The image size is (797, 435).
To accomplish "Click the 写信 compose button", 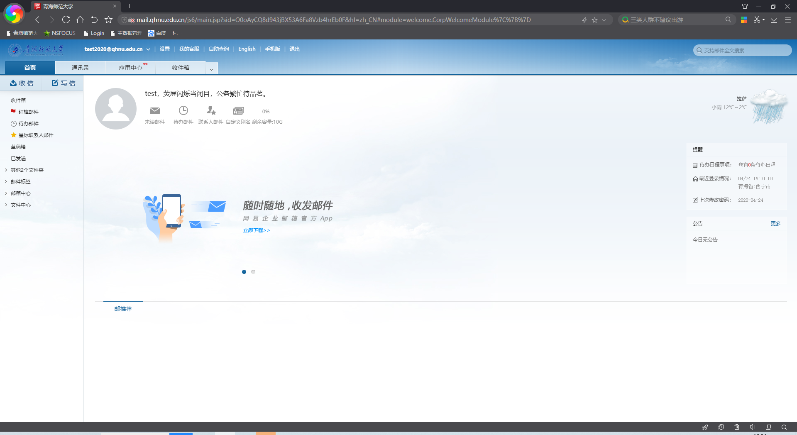I will coord(63,83).
